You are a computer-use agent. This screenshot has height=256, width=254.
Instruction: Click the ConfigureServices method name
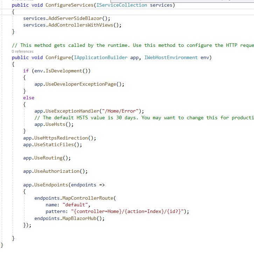click(69, 5)
